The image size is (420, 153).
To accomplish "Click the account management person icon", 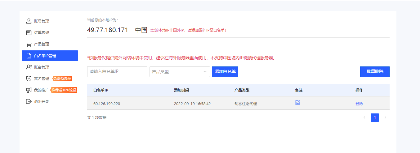I will pos(29,21).
